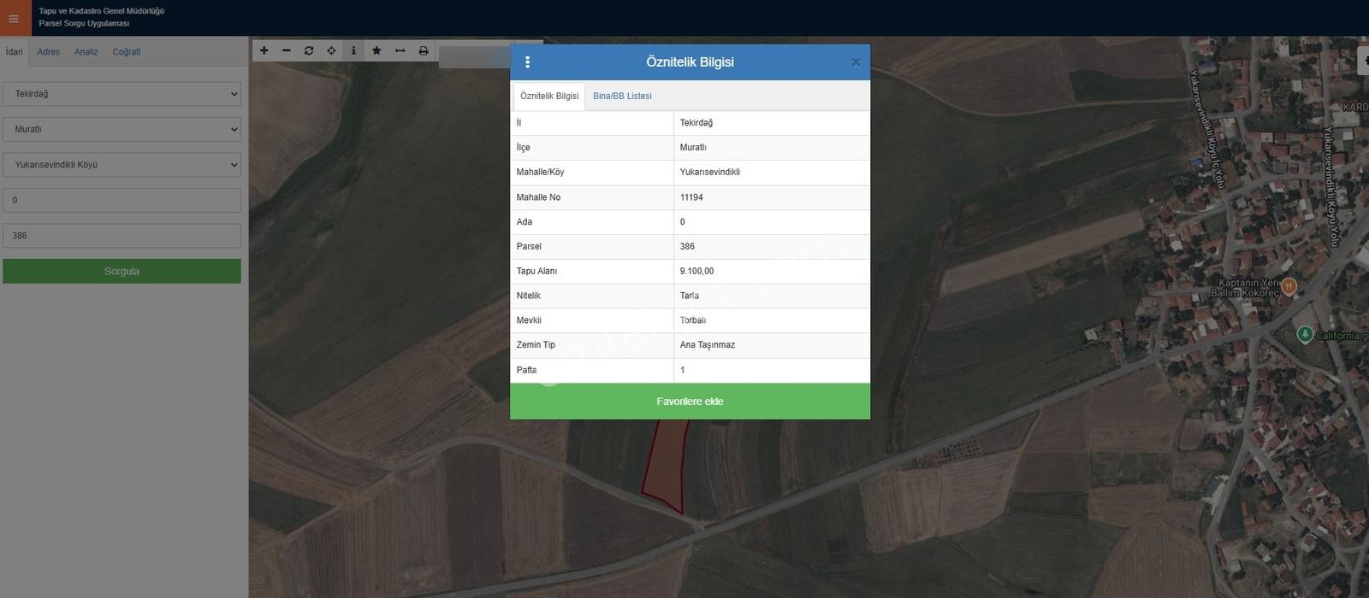Viewport: 1369px width, 598px height.
Task: Zoom out with the minus icon
Action: pyautogui.click(x=287, y=51)
